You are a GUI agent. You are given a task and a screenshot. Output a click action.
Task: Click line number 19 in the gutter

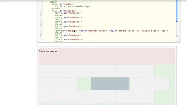point(41,31)
